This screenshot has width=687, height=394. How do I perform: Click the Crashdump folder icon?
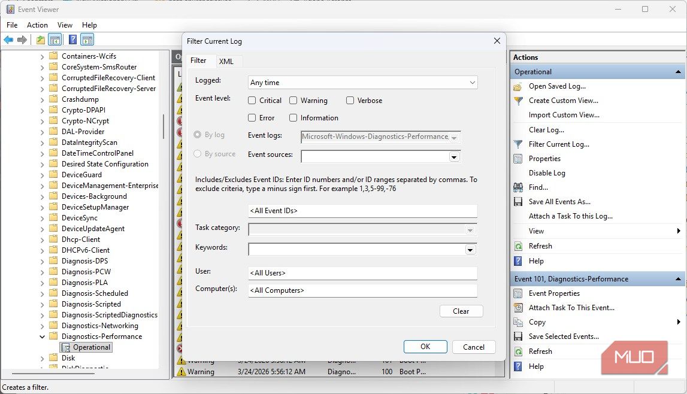53,99
